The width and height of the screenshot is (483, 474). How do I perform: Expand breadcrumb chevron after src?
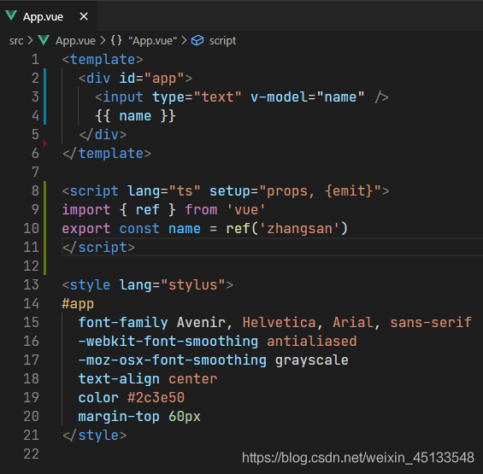coord(30,40)
